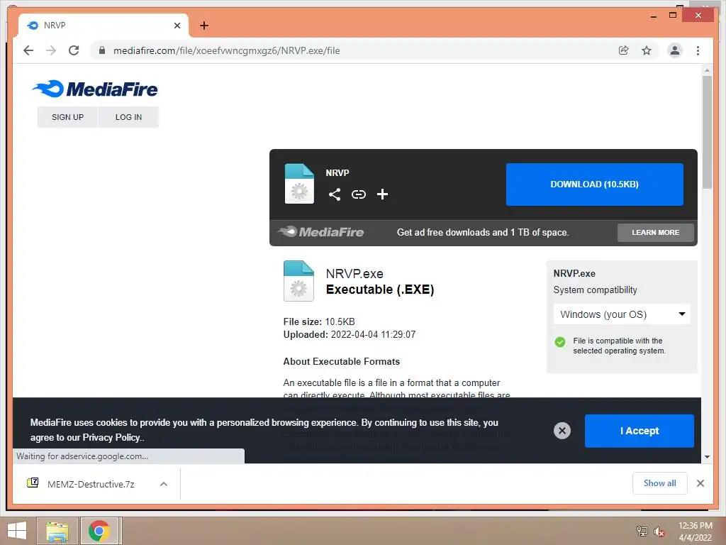Open the Windows (your OS) dropdown

tap(622, 314)
